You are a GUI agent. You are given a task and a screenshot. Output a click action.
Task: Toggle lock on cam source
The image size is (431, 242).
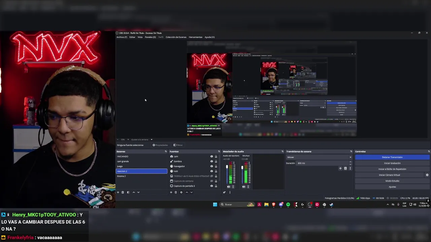coord(216,156)
